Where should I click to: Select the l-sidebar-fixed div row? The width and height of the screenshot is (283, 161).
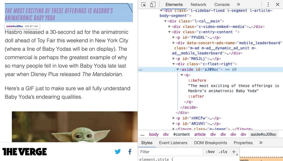[216, 13]
